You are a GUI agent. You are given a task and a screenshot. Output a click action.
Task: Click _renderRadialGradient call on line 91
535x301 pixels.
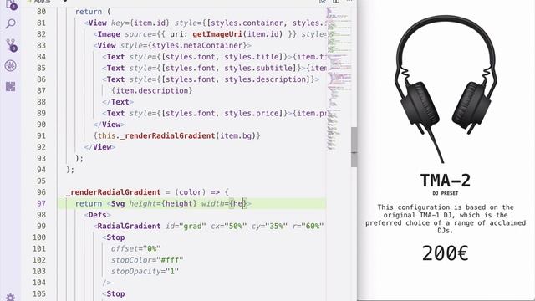tap(167, 135)
